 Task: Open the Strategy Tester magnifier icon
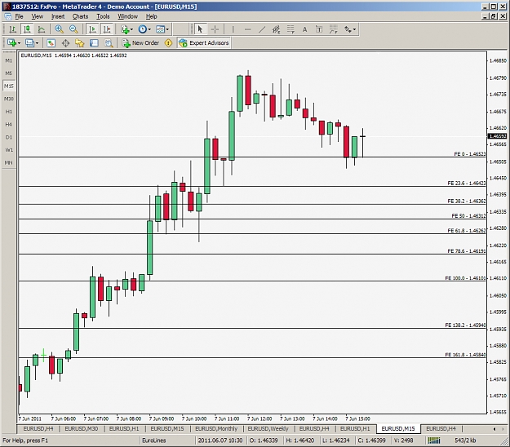109,43
